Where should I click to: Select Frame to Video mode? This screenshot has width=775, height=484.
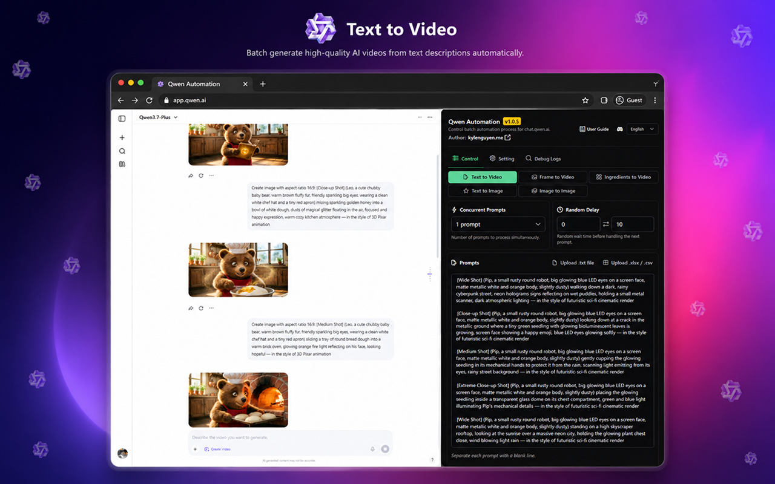pos(553,177)
